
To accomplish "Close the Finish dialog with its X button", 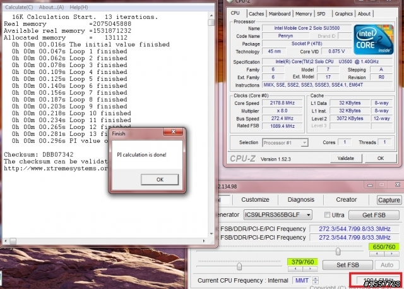I will [174, 132].
